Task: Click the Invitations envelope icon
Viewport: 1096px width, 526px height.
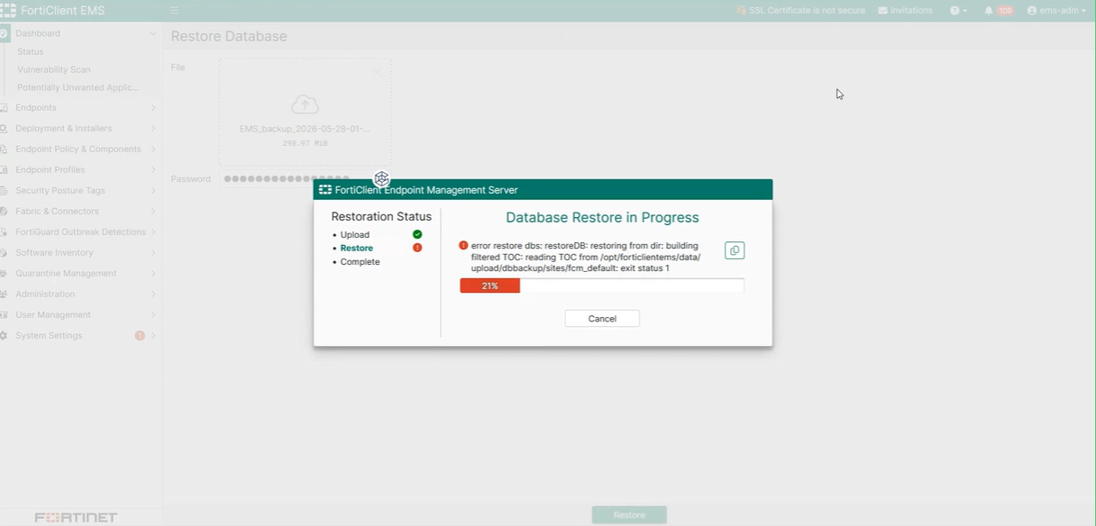Action: tap(883, 11)
